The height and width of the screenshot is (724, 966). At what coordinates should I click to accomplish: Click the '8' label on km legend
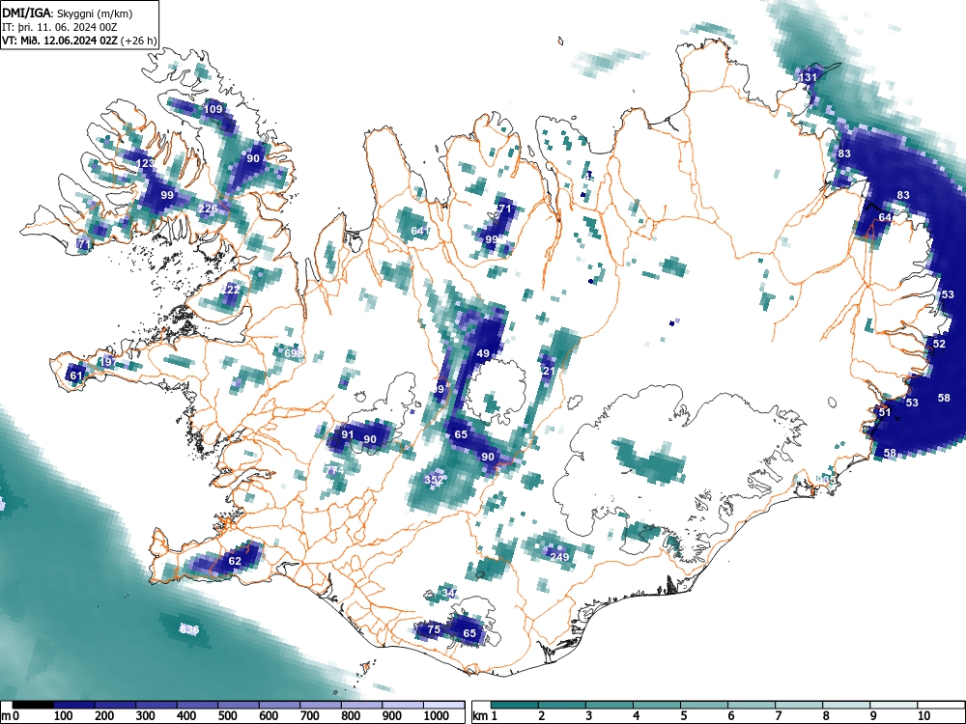point(826,715)
